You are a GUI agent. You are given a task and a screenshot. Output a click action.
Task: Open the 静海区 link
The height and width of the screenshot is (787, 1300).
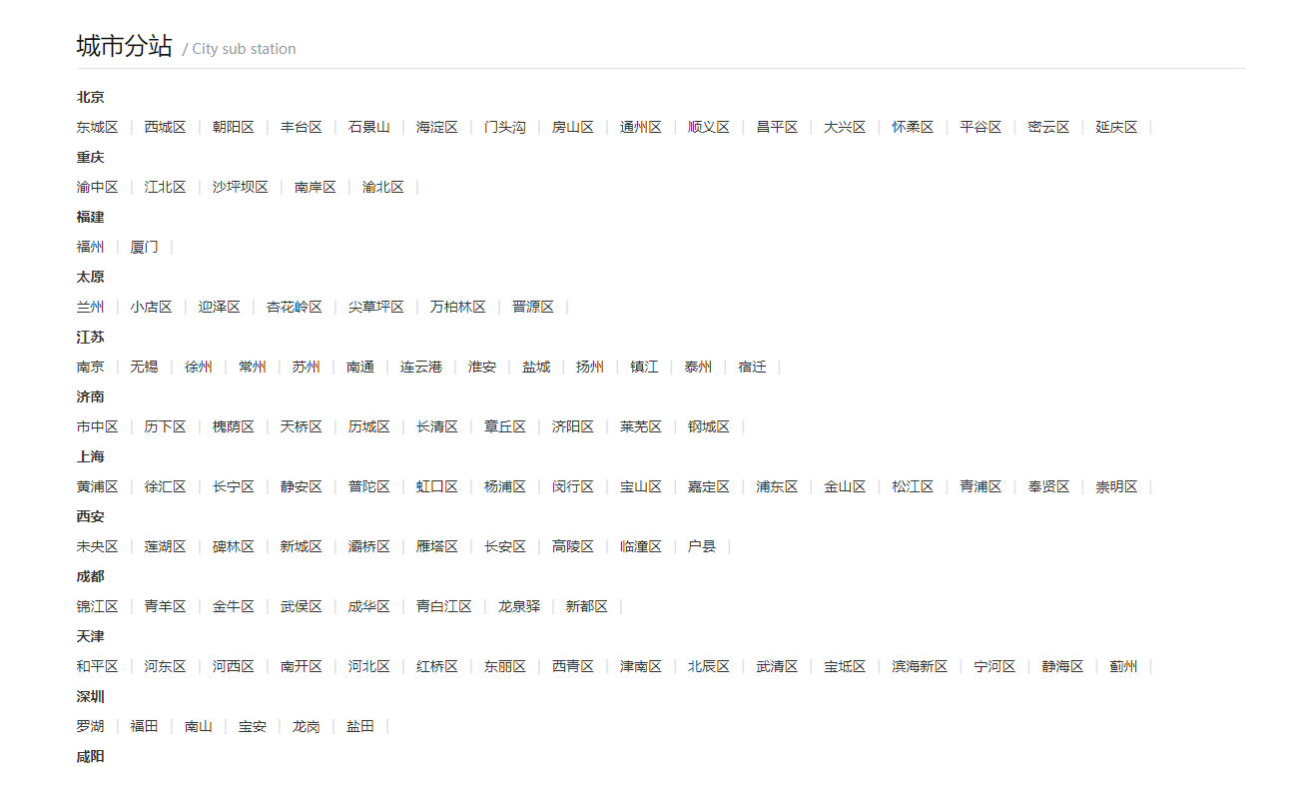pyautogui.click(x=1061, y=666)
